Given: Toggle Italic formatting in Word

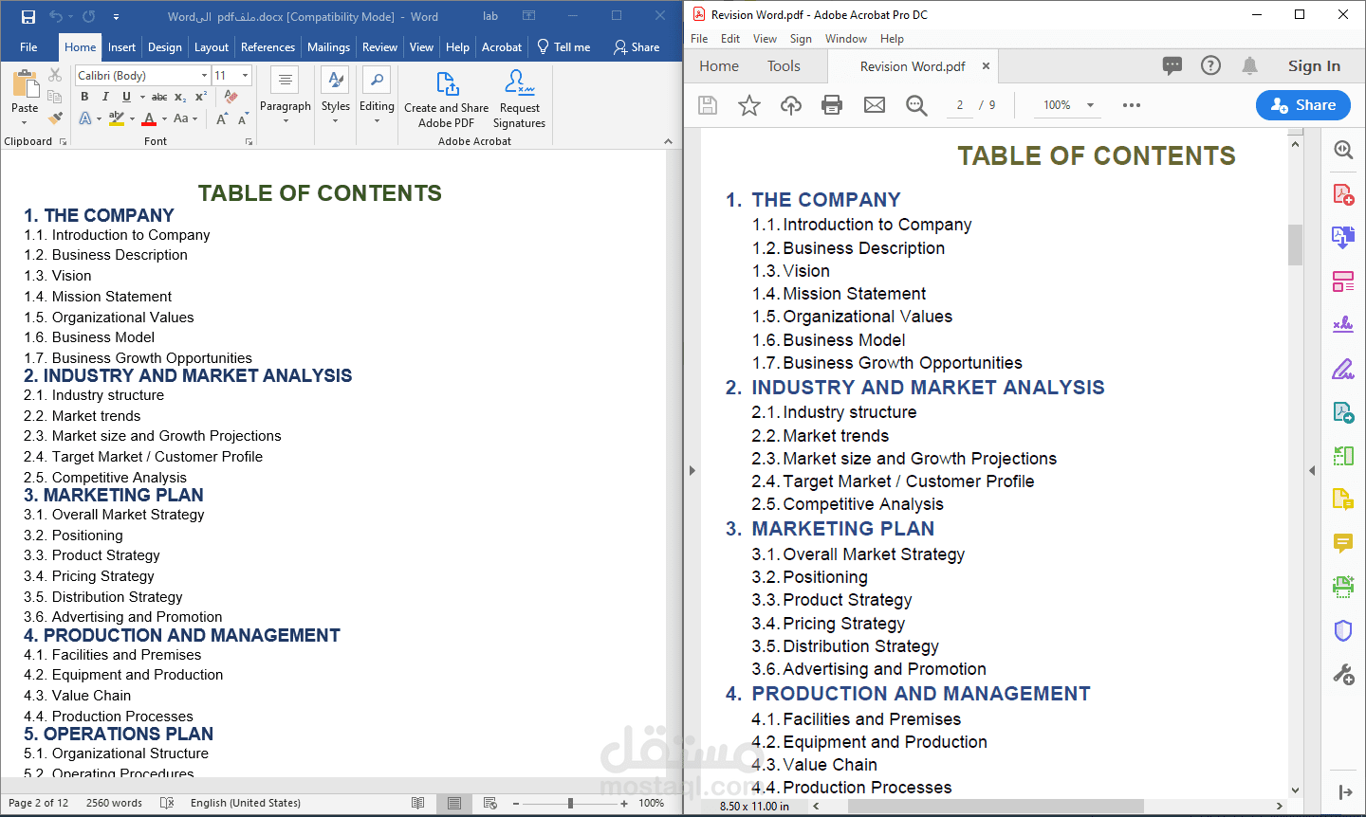Looking at the screenshot, I should pos(105,97).
